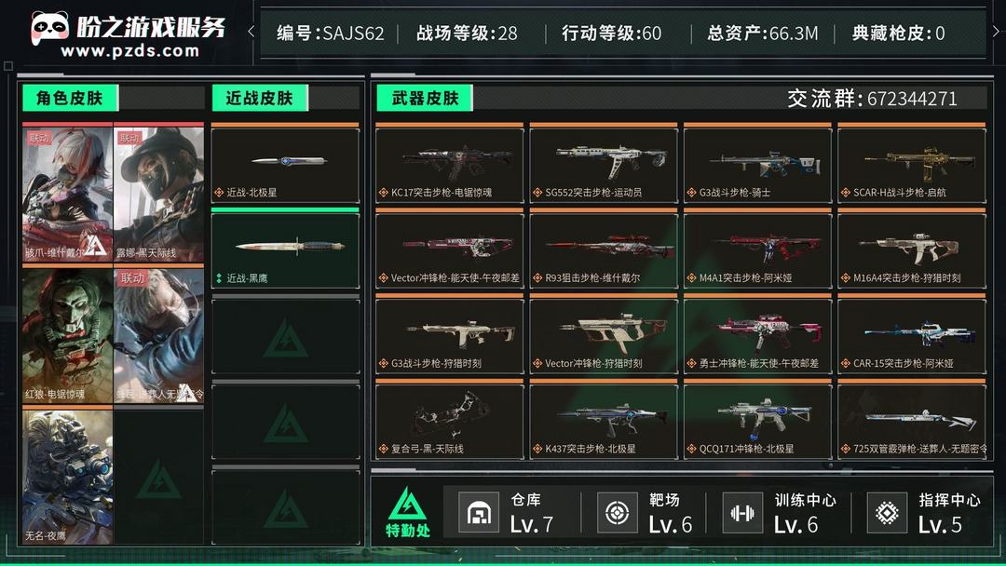Click the panda logo at top left
This screenshot has width=1006, height=566.
(49, 28)
